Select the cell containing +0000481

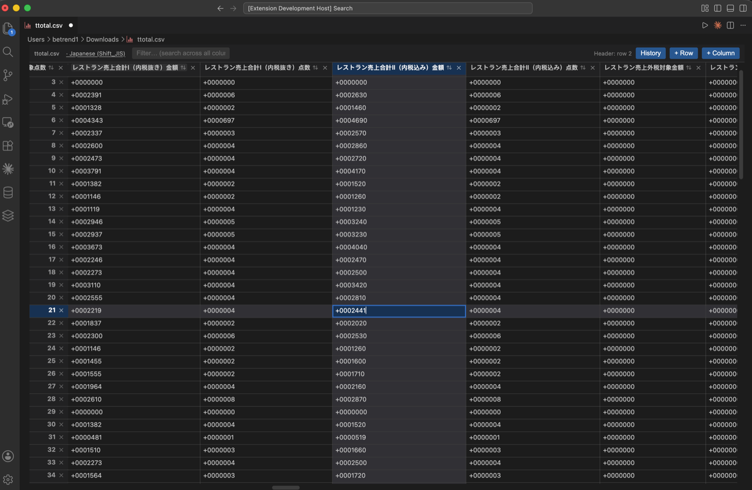[x=134, y=437]
